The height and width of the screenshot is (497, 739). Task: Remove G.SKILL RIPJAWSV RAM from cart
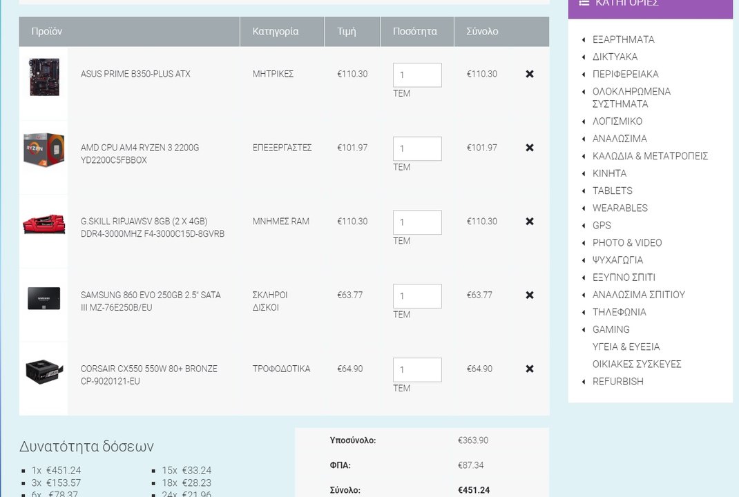pos(529,222)
